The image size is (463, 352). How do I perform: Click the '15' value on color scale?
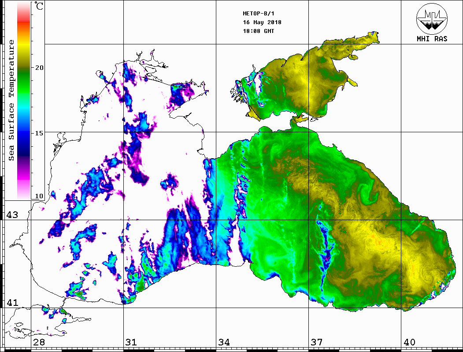pyautogui.click(x=39, y=133)
